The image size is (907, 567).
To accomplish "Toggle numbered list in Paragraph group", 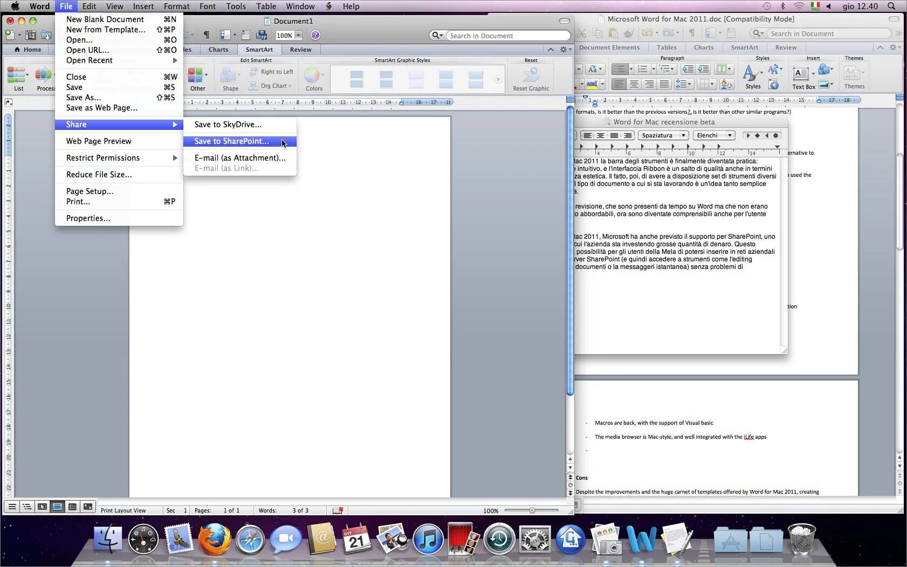I will click(642, 69).
